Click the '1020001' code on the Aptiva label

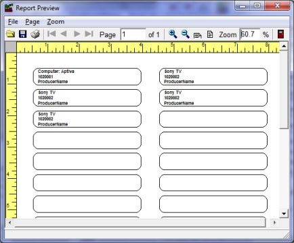[45, 77]
